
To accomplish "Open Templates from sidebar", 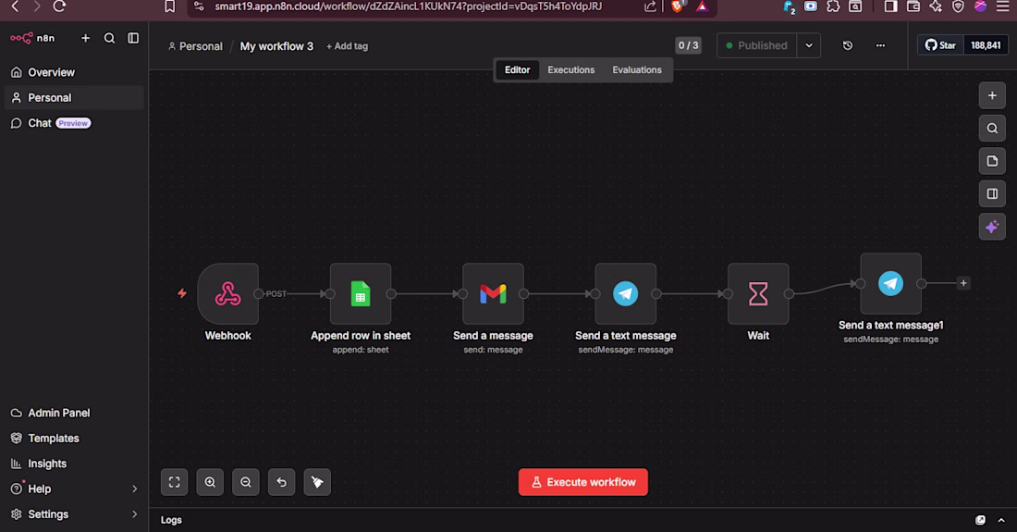I will point(74,438).
